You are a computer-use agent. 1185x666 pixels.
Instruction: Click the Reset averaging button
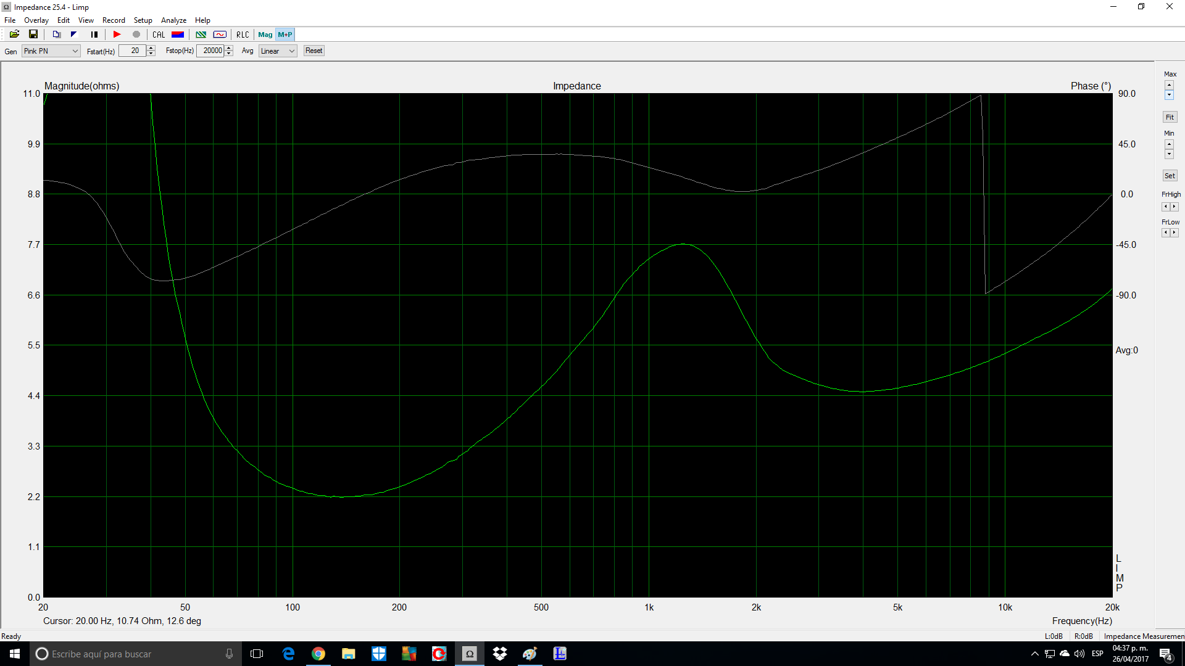click(x=314, y=51)
